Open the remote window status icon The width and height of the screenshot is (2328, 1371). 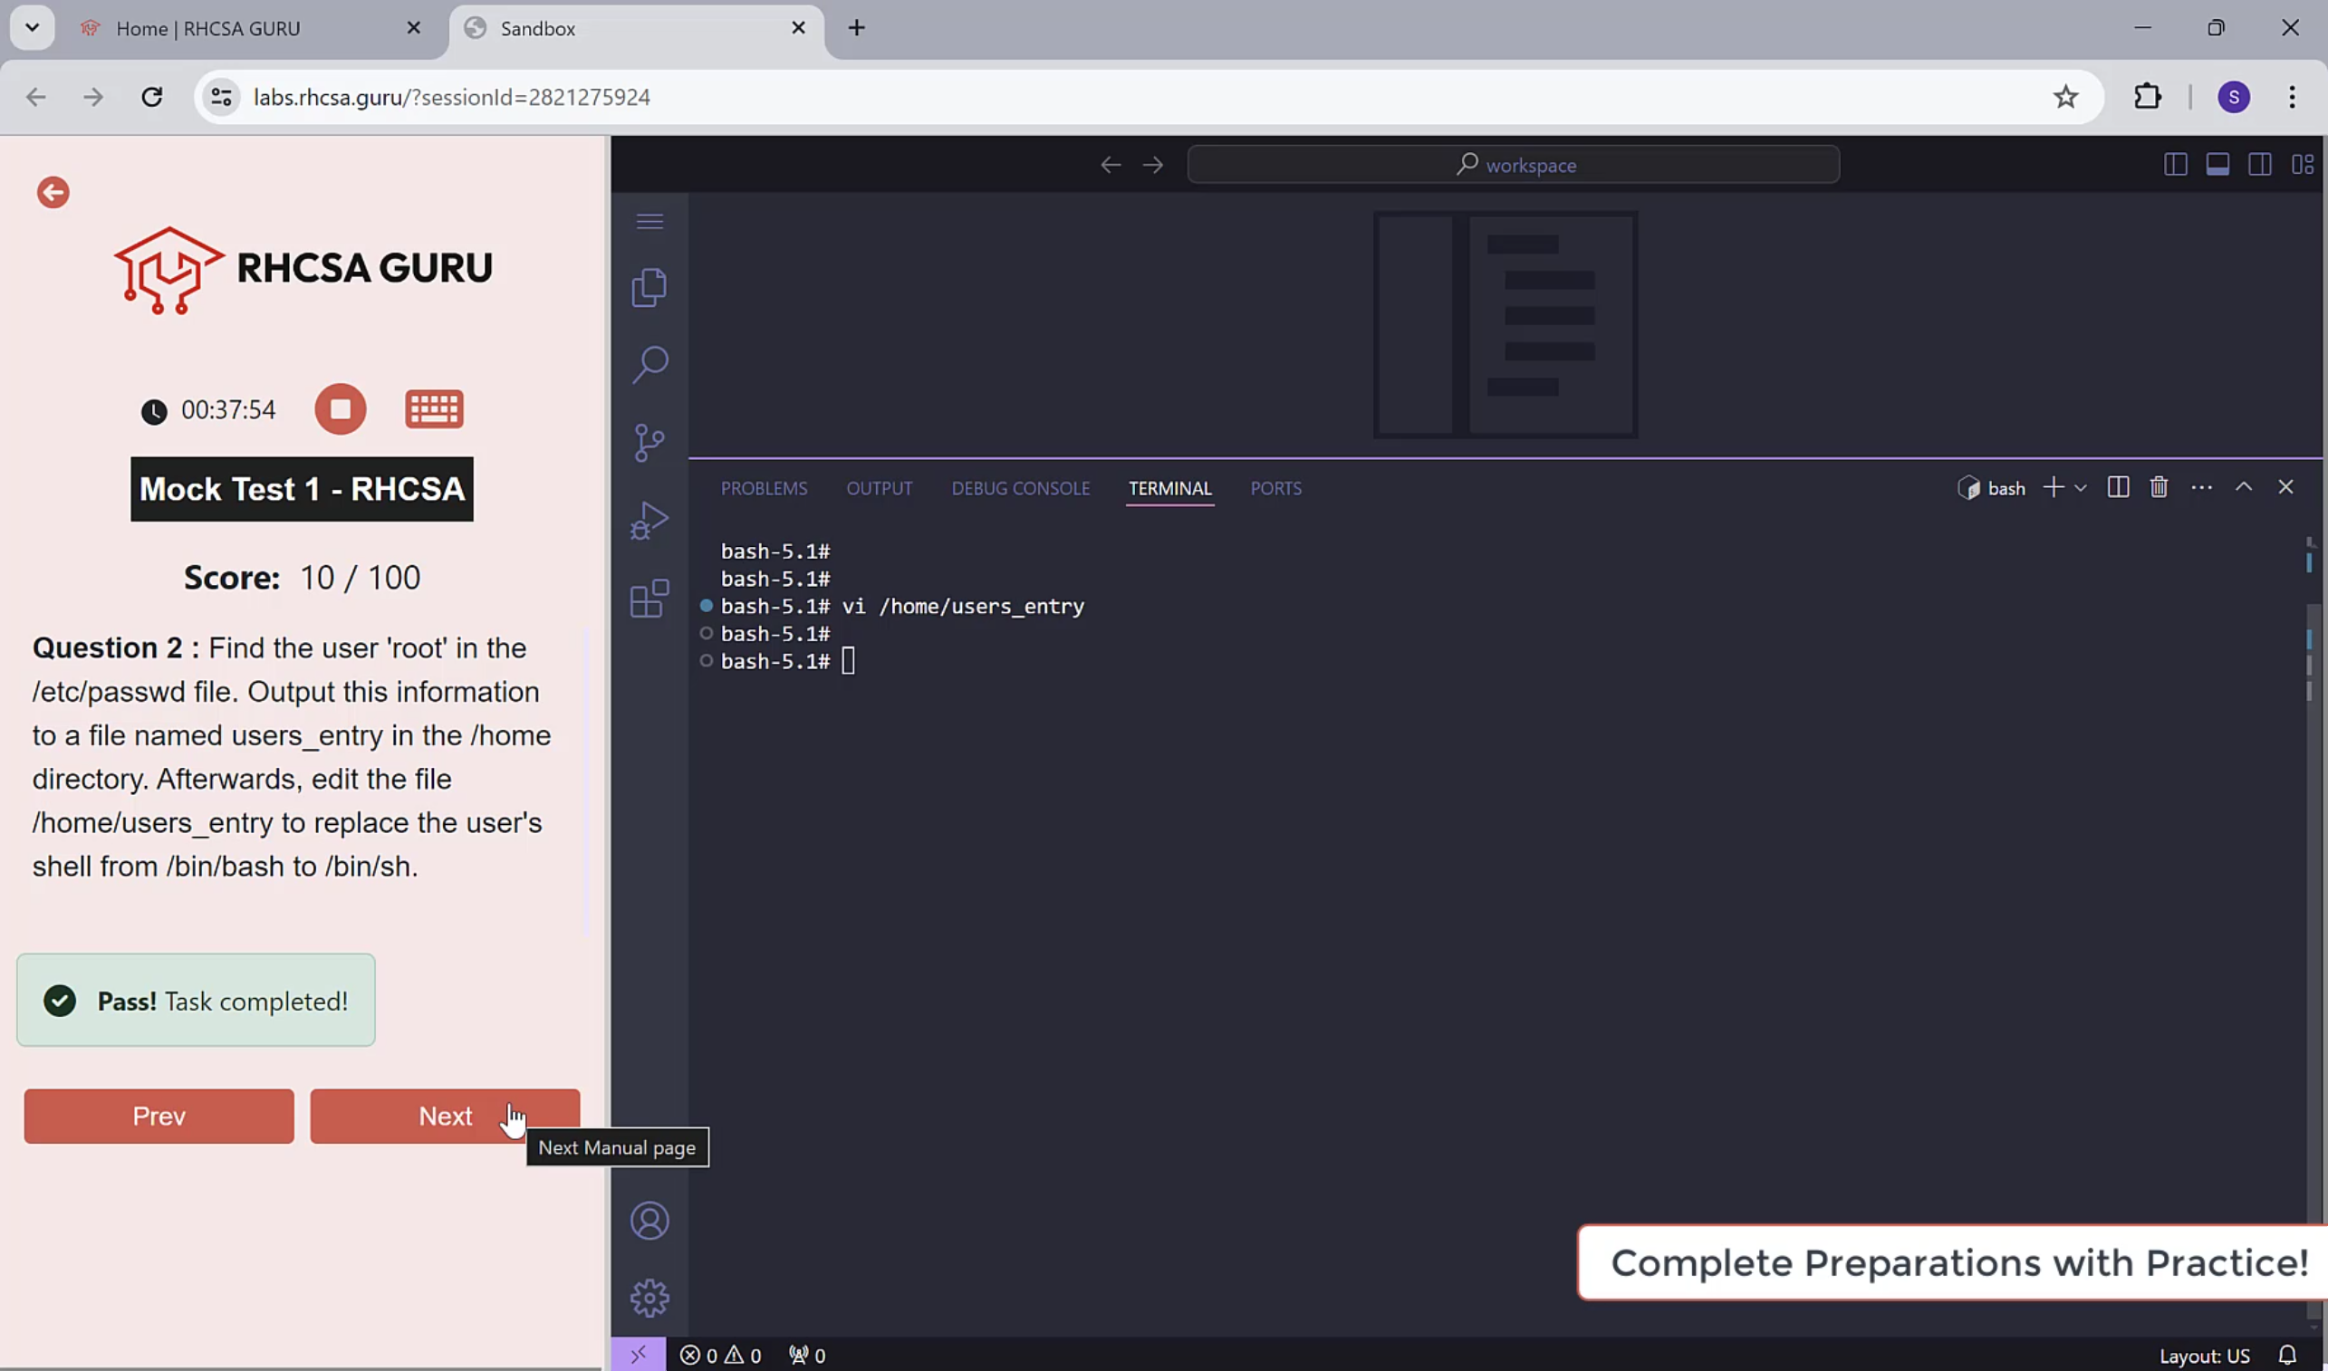pos(638,1355)
